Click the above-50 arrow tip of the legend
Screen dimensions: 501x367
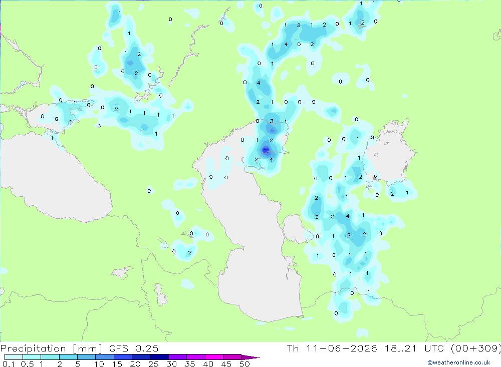tap(250, 357)
